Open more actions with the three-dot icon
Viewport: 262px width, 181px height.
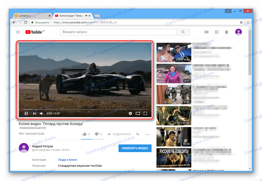point(148,134)
